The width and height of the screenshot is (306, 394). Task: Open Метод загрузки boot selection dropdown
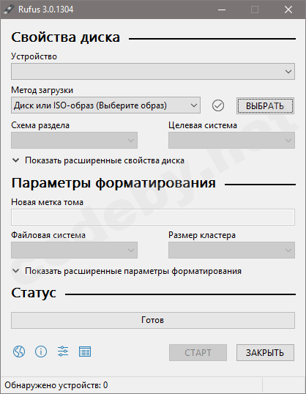pyautogui.click(x=105, y=105)
